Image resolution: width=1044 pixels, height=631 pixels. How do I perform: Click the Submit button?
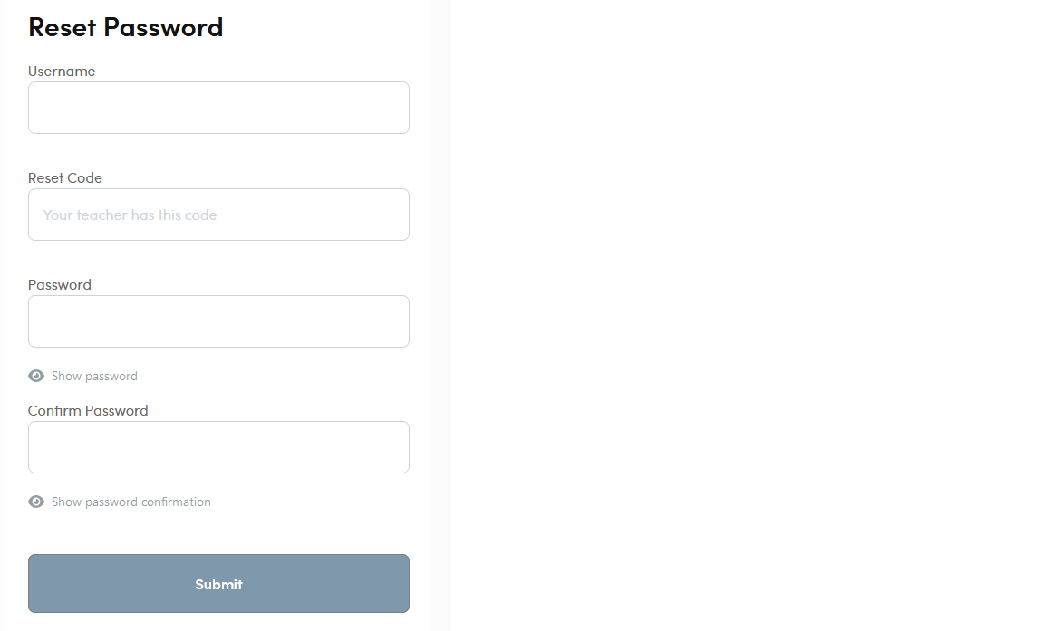(x=218, y=583)
